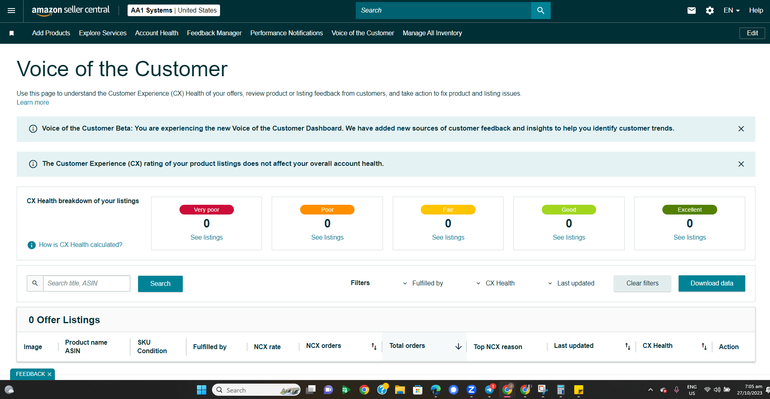The image size is (770, 399).
Task: Dismiss the Voice of the Customer Beta banner
Action: tap(741, 129)
